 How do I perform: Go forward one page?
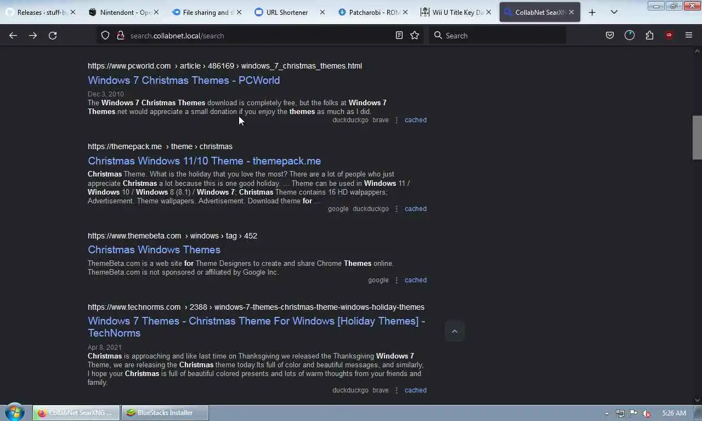click(33, 35)
